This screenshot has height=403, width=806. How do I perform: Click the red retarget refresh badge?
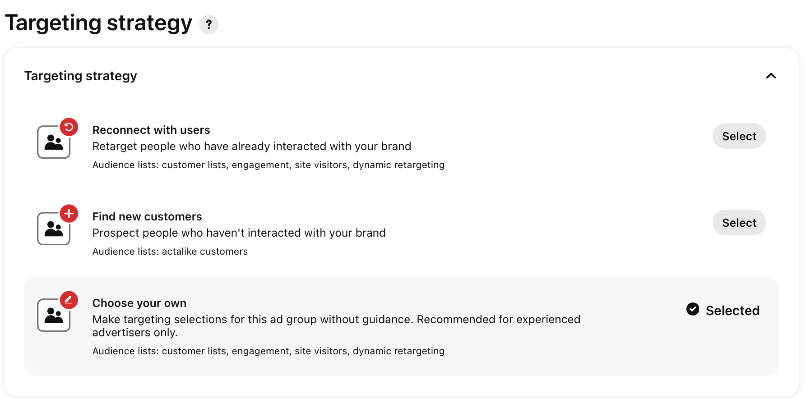click(x=69, y=127)
